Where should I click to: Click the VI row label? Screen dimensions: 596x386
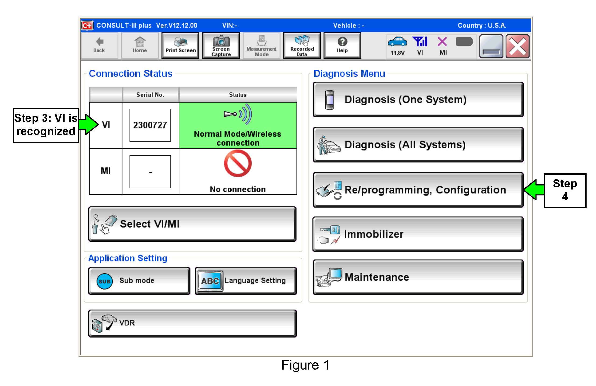pyautogui.click(x=106, y=125)
